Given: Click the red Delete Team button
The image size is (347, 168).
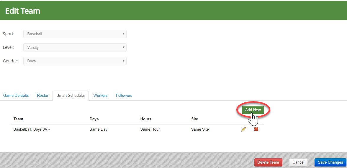Looking at the screenshot, I should coord(268,162).
